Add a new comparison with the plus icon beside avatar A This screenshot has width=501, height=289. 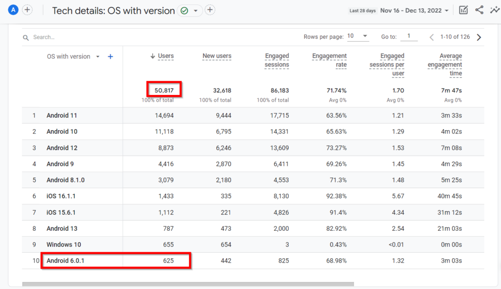(27, 10)
